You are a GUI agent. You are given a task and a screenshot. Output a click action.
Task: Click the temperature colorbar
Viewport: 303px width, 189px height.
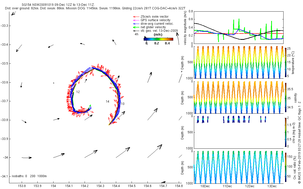click(x=286, y=62)
